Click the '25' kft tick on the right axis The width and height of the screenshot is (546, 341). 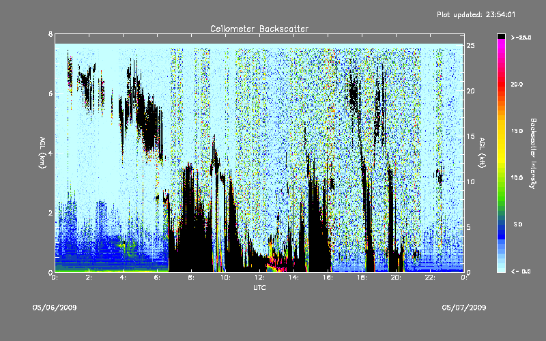[x=470, y=46]
